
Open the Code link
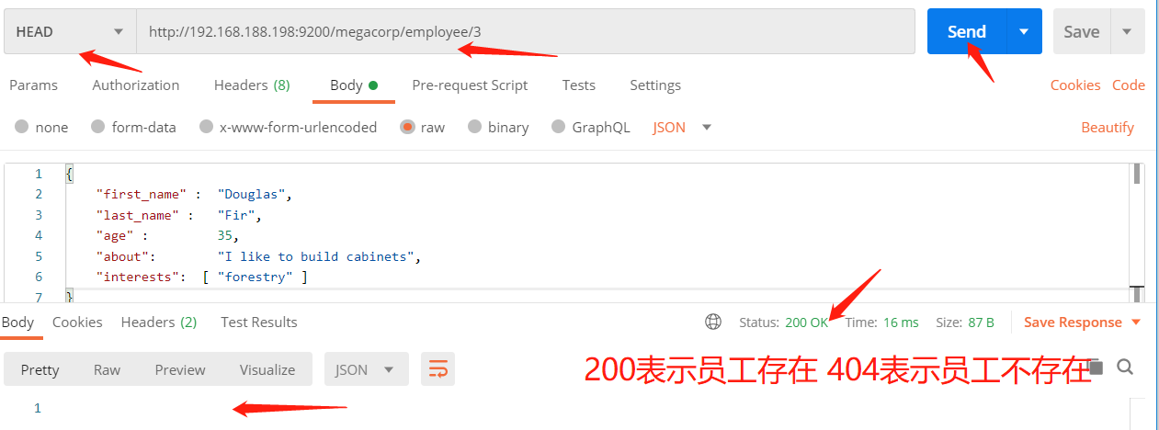click(x=1129, y=85)
